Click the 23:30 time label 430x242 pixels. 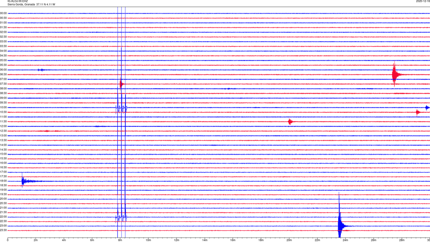[x=3, y=230]
